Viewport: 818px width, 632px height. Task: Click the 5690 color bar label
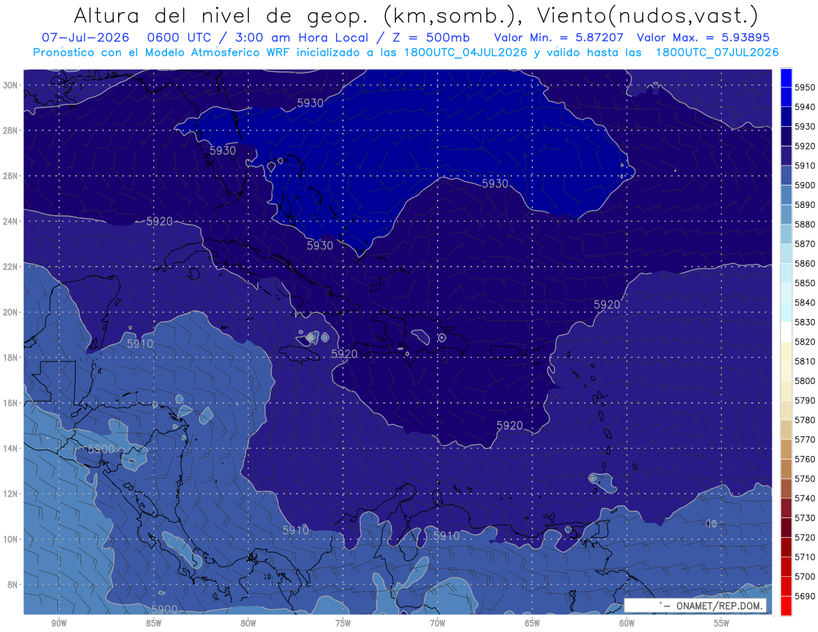click(805, 596)
